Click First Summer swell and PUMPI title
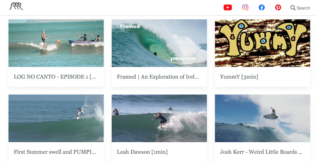 (55, 152)
